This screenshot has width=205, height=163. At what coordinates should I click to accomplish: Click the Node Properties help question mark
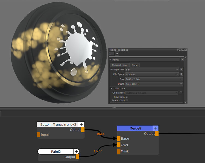tap(178, 50)
